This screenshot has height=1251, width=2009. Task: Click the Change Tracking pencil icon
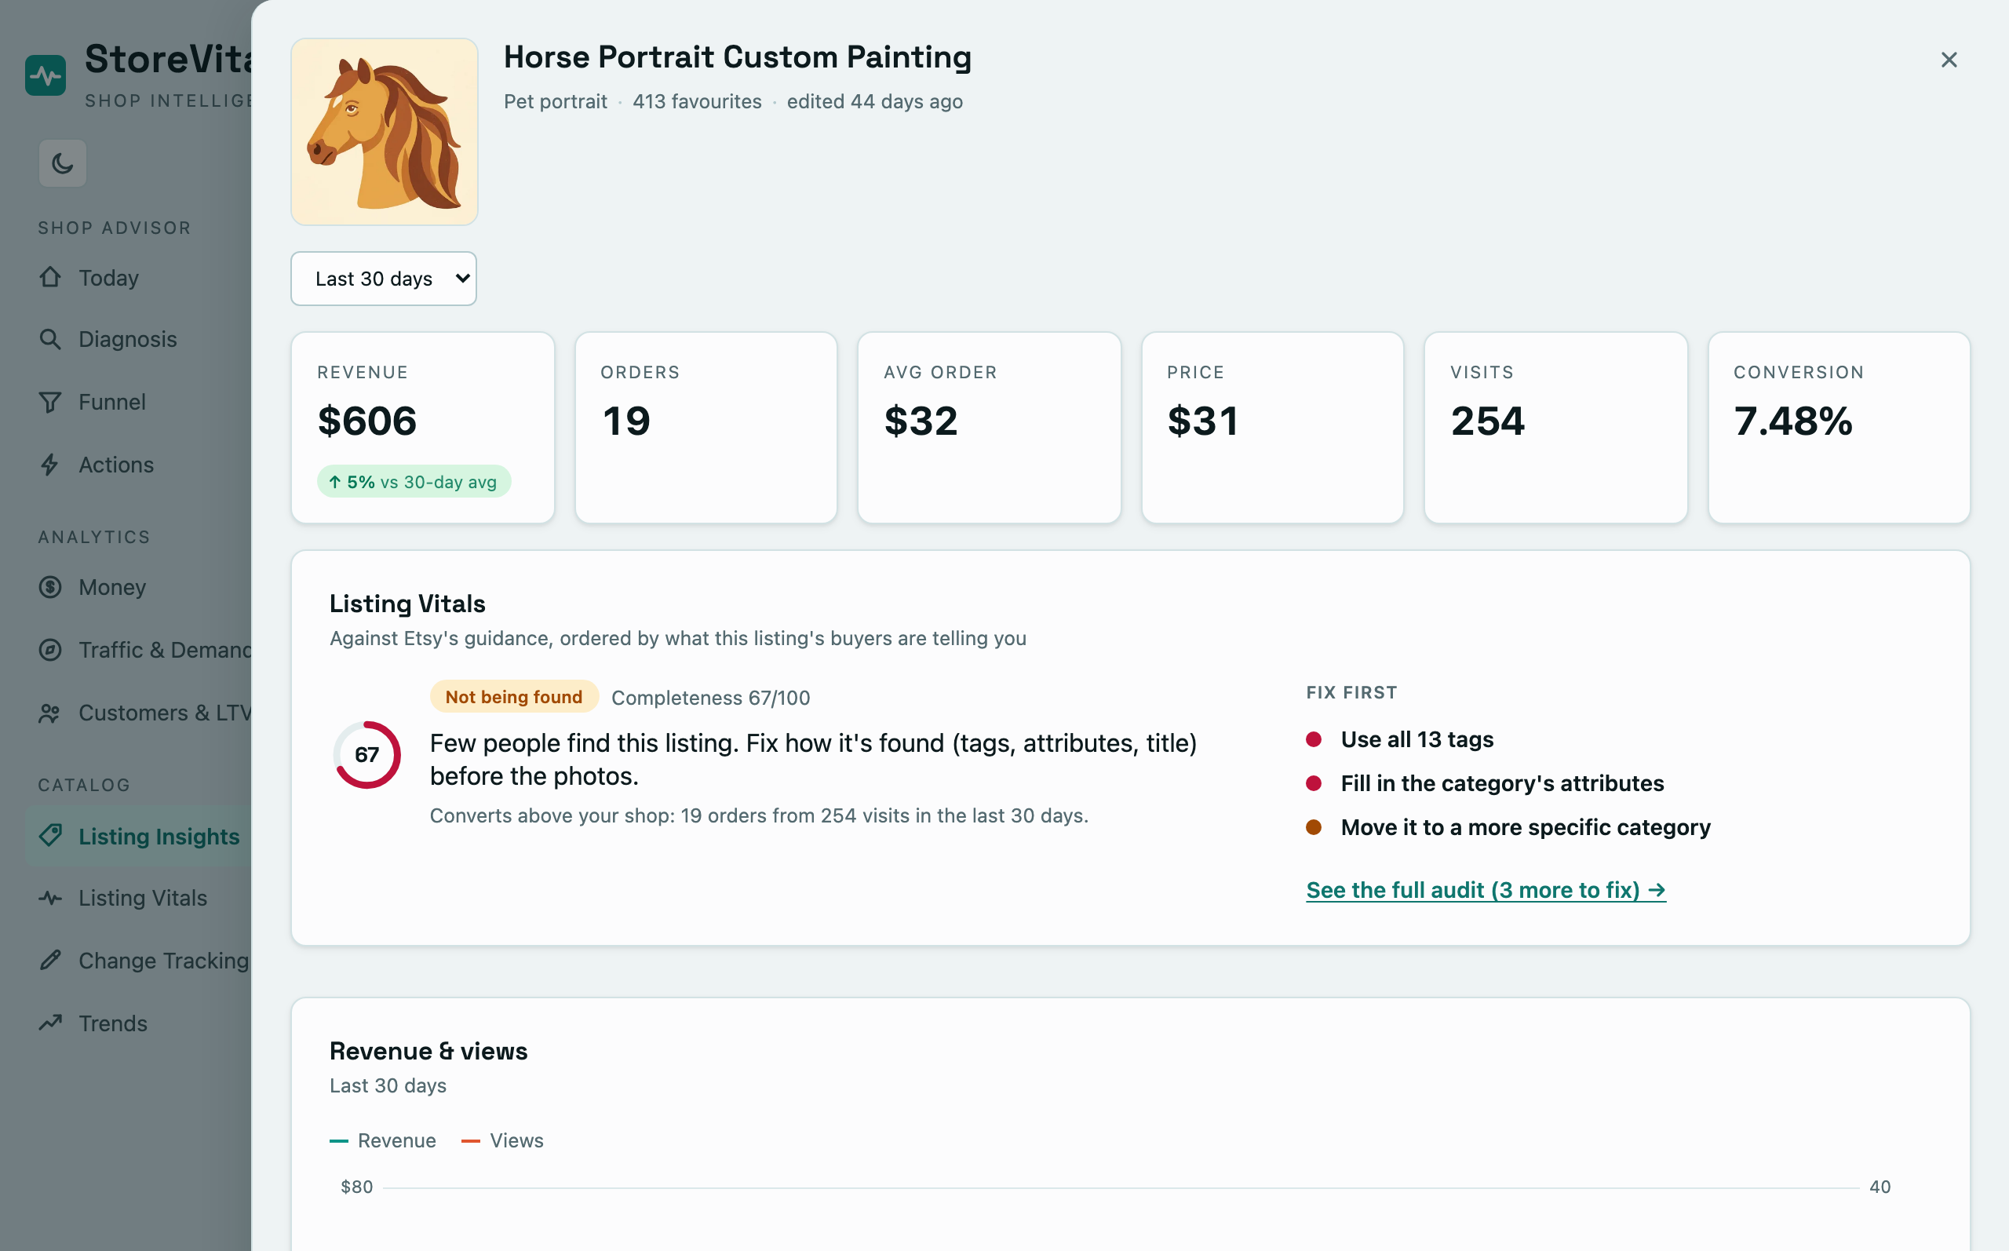[x=50, y=960]
